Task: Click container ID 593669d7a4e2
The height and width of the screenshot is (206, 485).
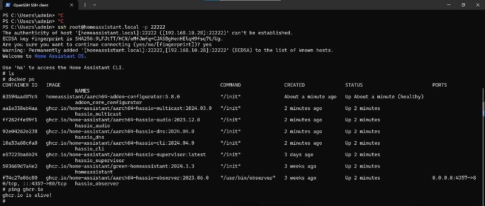Action: pyautogui.click(x=20, y=166)
